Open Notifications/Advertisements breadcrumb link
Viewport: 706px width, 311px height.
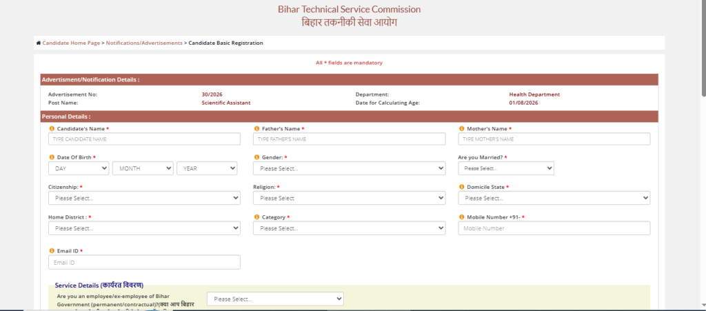click(144, 43)
